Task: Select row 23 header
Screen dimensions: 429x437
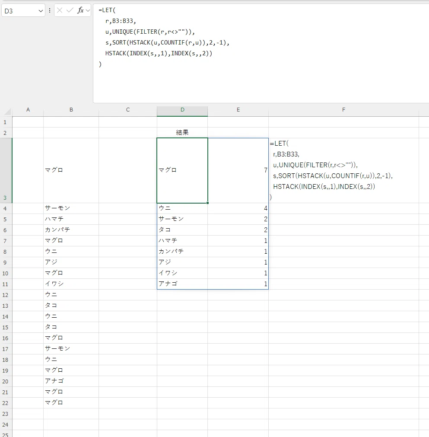Action: tap(6, 414)
